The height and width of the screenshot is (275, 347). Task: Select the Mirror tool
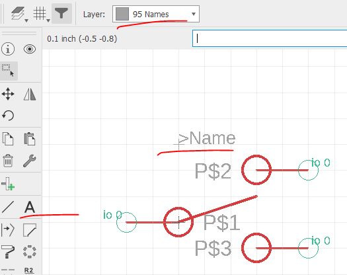click(x=30, y=94)
